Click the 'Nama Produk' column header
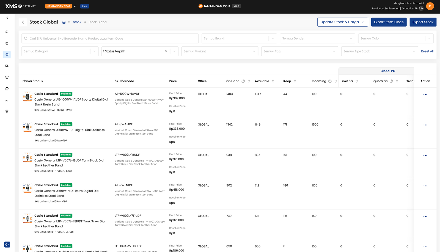Screen dimensions: 440x252 [33, 81]
